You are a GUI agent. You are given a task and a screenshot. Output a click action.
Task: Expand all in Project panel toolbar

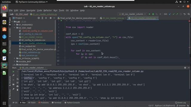coord(42,18)
